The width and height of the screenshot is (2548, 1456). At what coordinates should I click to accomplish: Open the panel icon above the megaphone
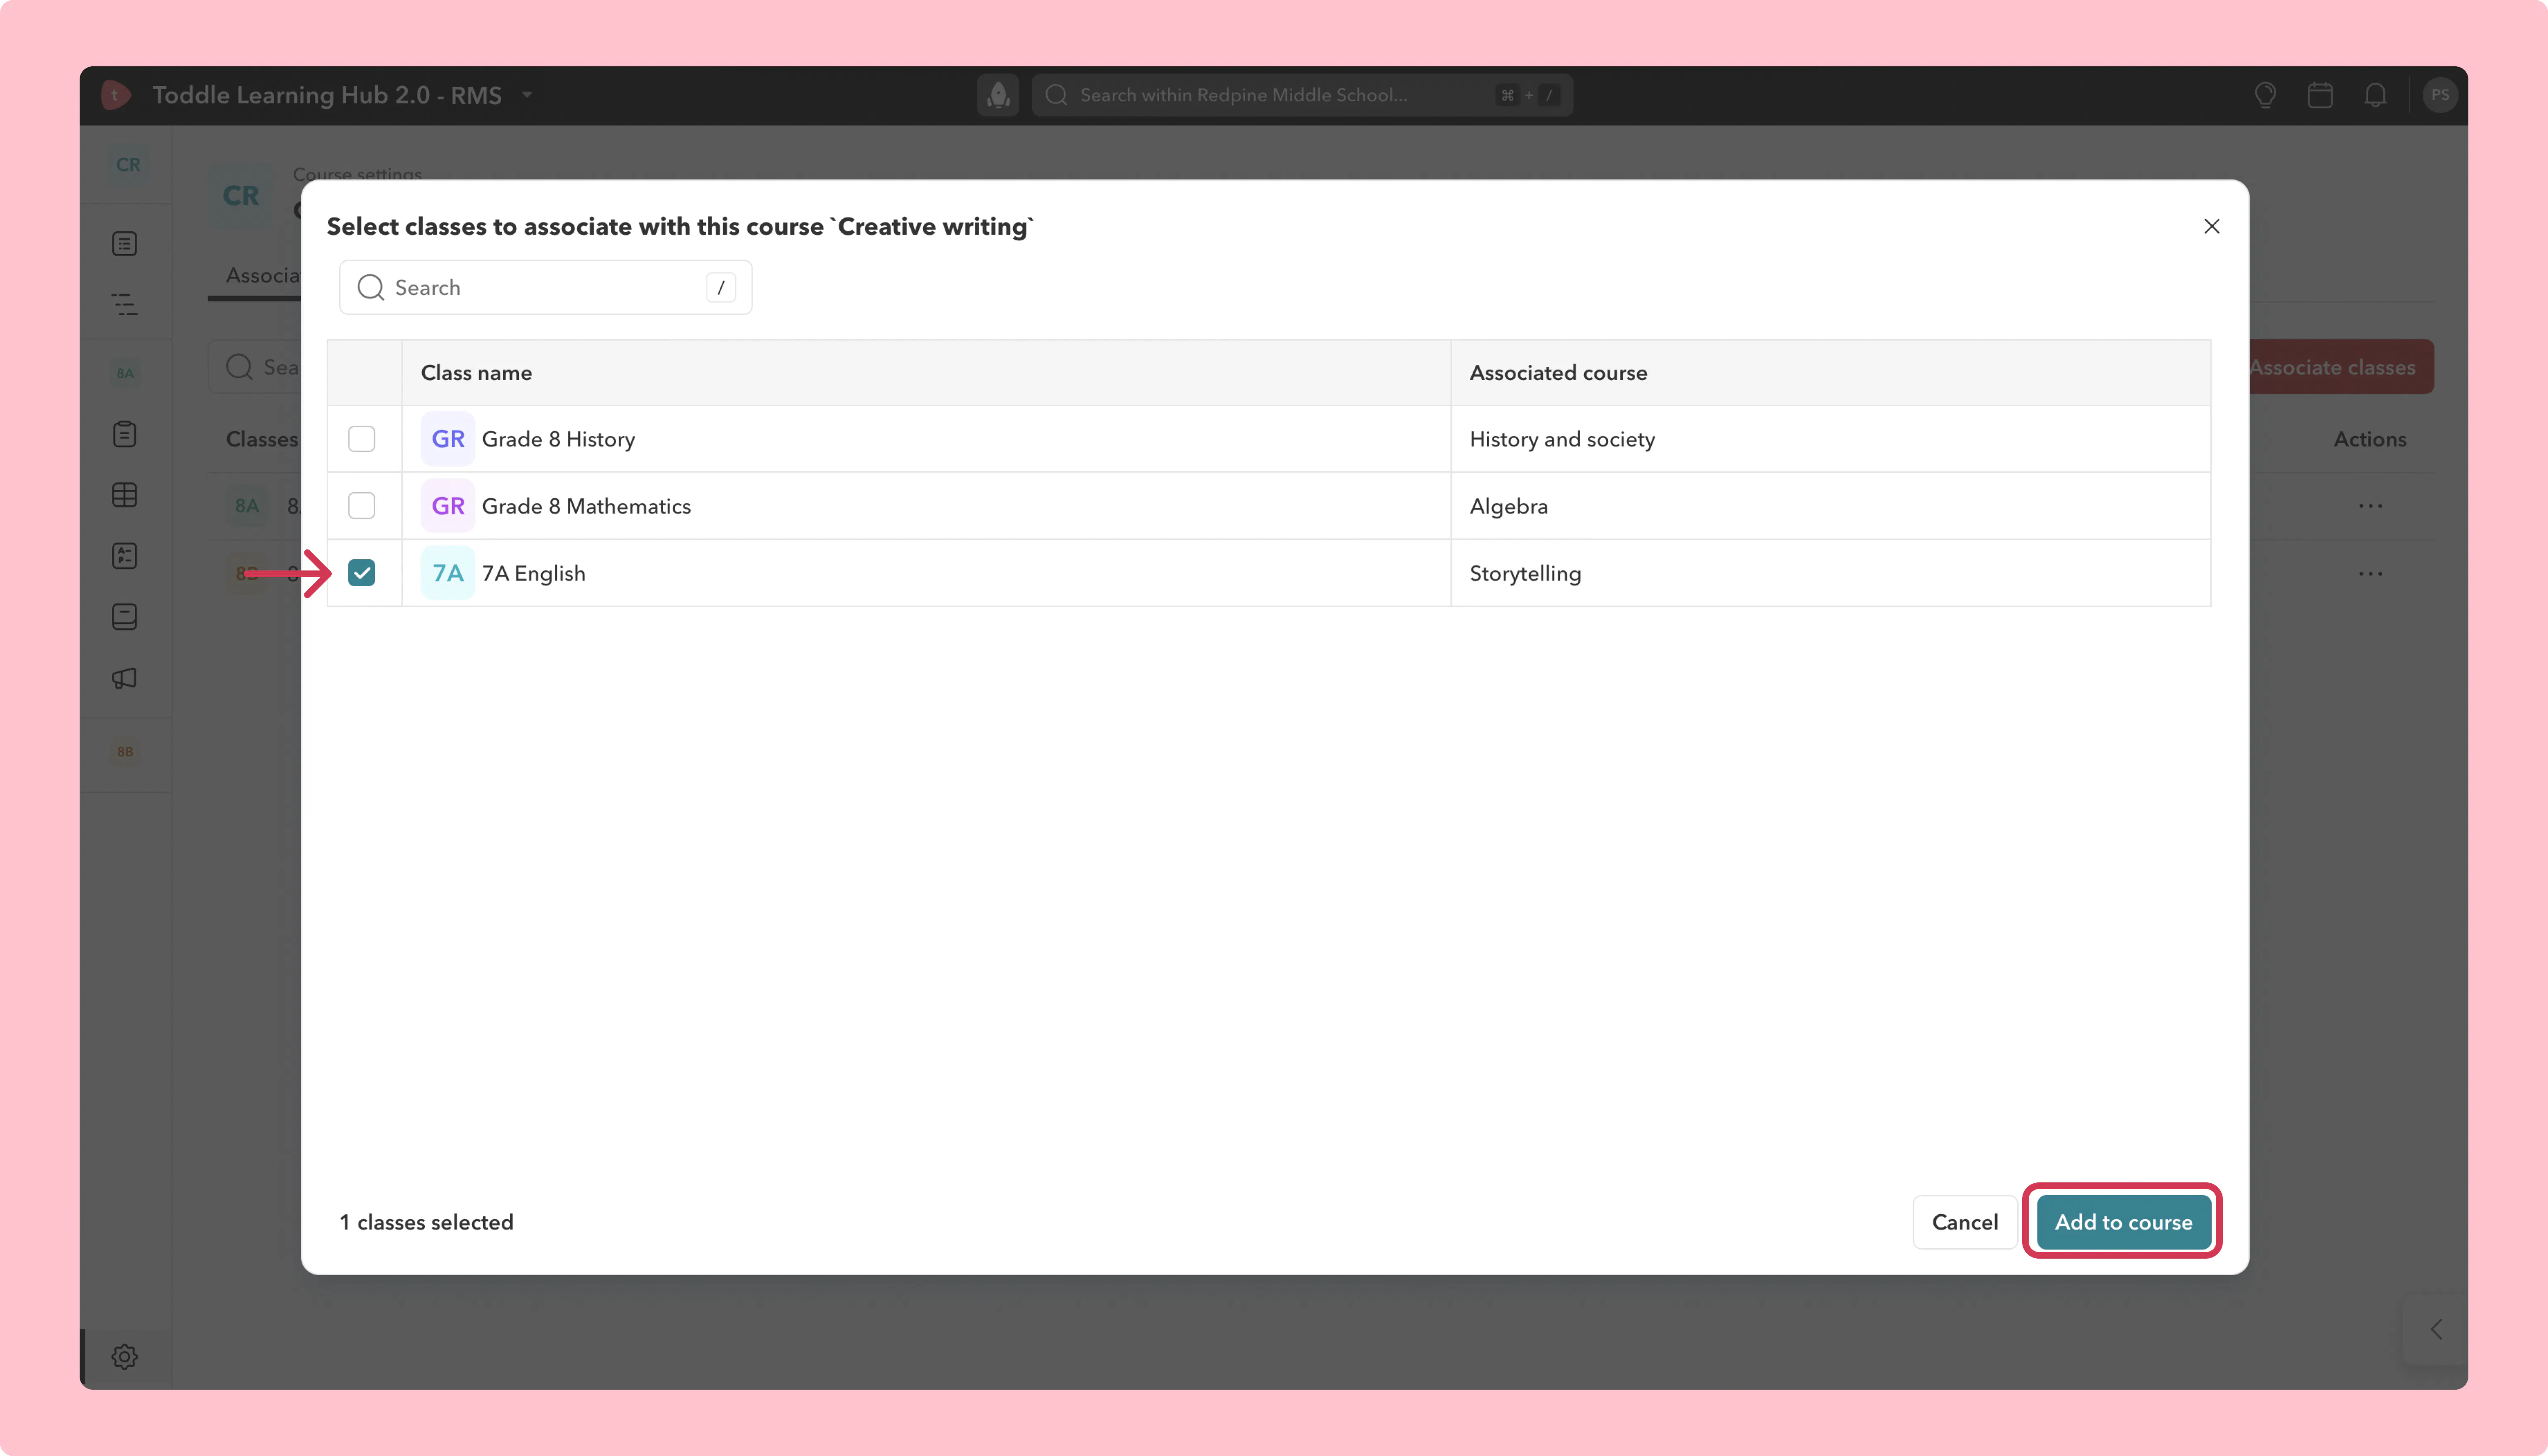click(125, 617)
